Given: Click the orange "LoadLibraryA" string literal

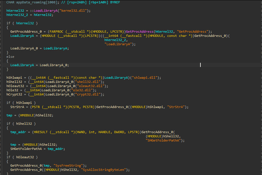Looking at the screenshot, I should 118,44.
